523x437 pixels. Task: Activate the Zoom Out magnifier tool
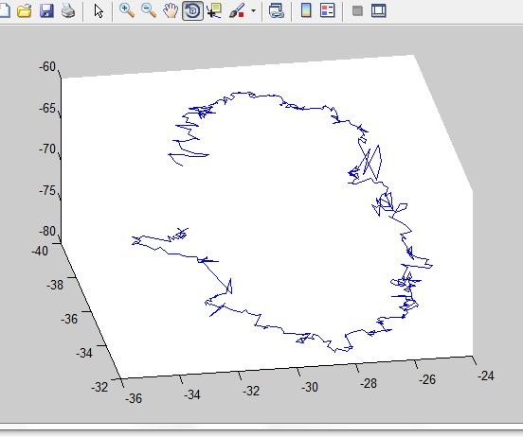(x=149, y=10)
